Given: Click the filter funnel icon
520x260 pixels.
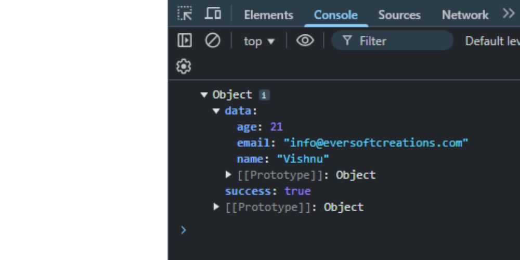Looking at the screenshot, I should coord(347,41).
